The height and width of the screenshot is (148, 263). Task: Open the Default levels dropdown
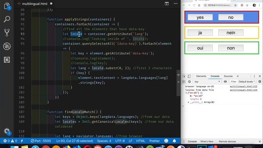pyautogui.click(x=247, y=81)
